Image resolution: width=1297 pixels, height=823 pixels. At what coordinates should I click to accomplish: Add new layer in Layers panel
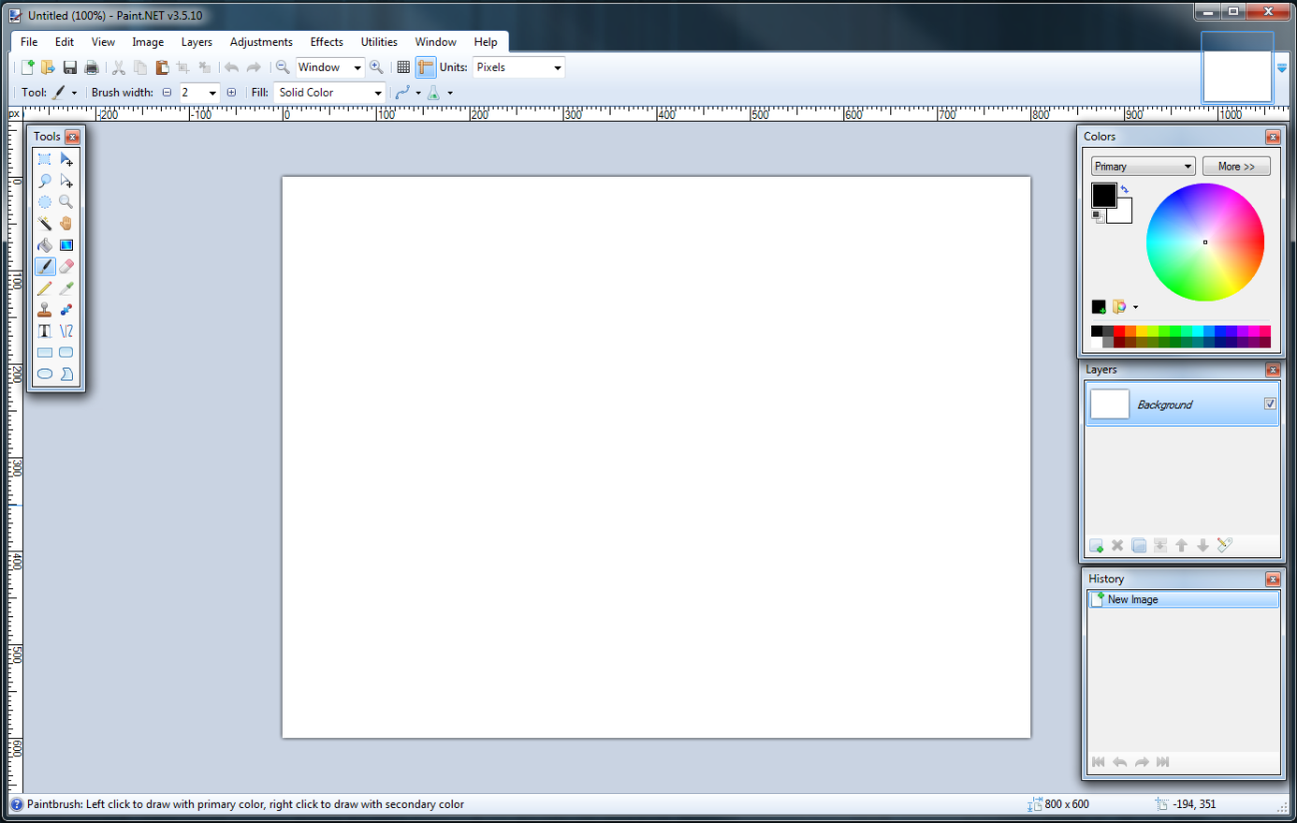tap(1096, 545)
